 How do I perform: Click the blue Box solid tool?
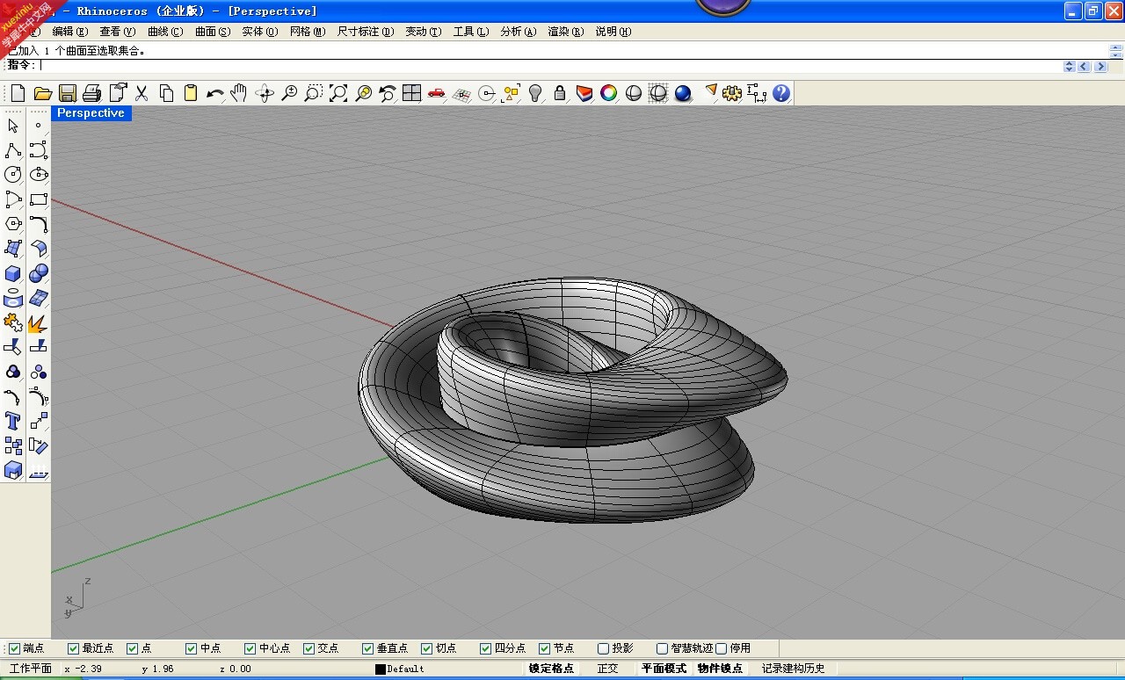point(13,273)
